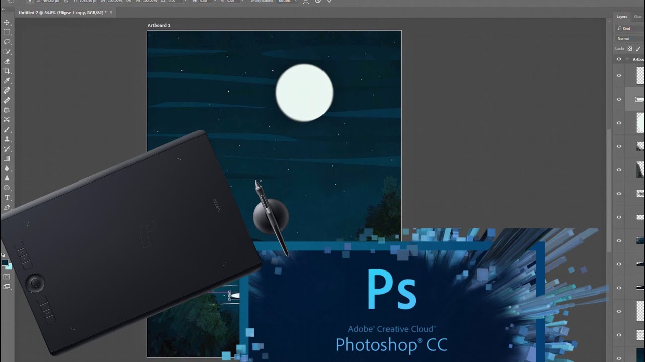Hide the Artboard group visibility
Image resolution: width=645 pixels, height=362 pixels.
(x=619, y=59)
